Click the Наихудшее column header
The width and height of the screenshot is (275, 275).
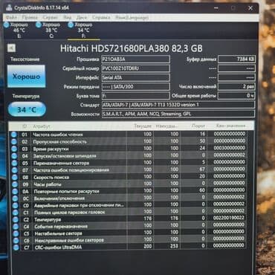[x=167, y=126]
